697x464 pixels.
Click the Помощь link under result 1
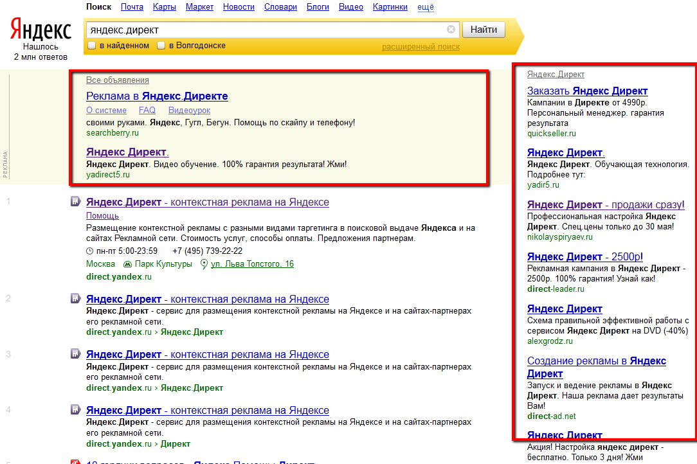[102, 215]
